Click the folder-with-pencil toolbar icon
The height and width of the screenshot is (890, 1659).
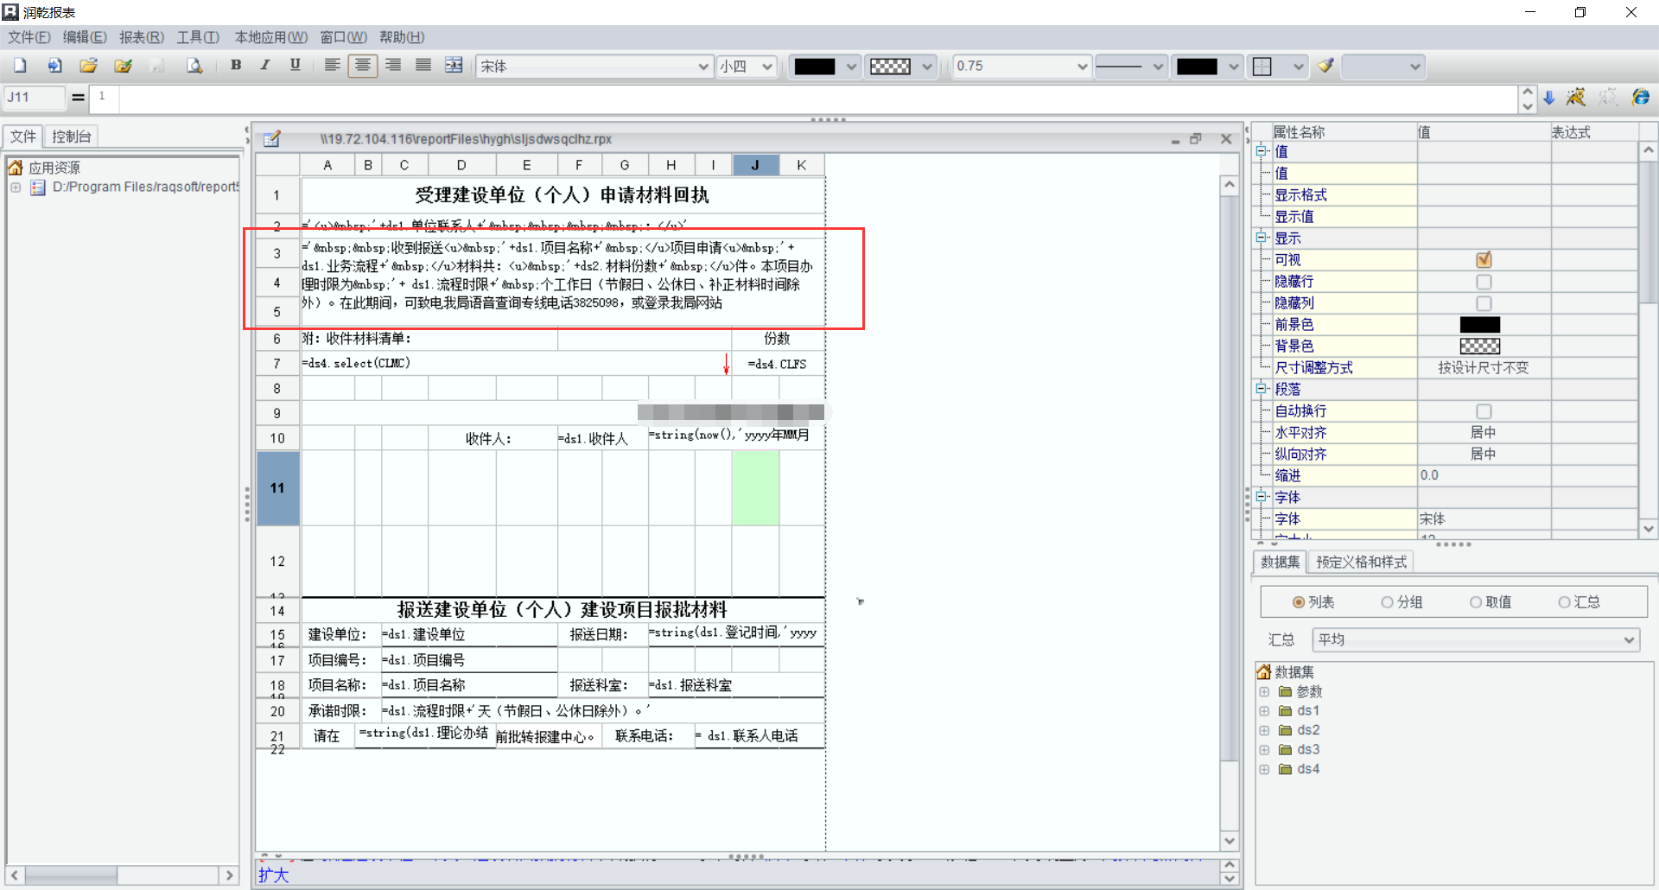123,66
